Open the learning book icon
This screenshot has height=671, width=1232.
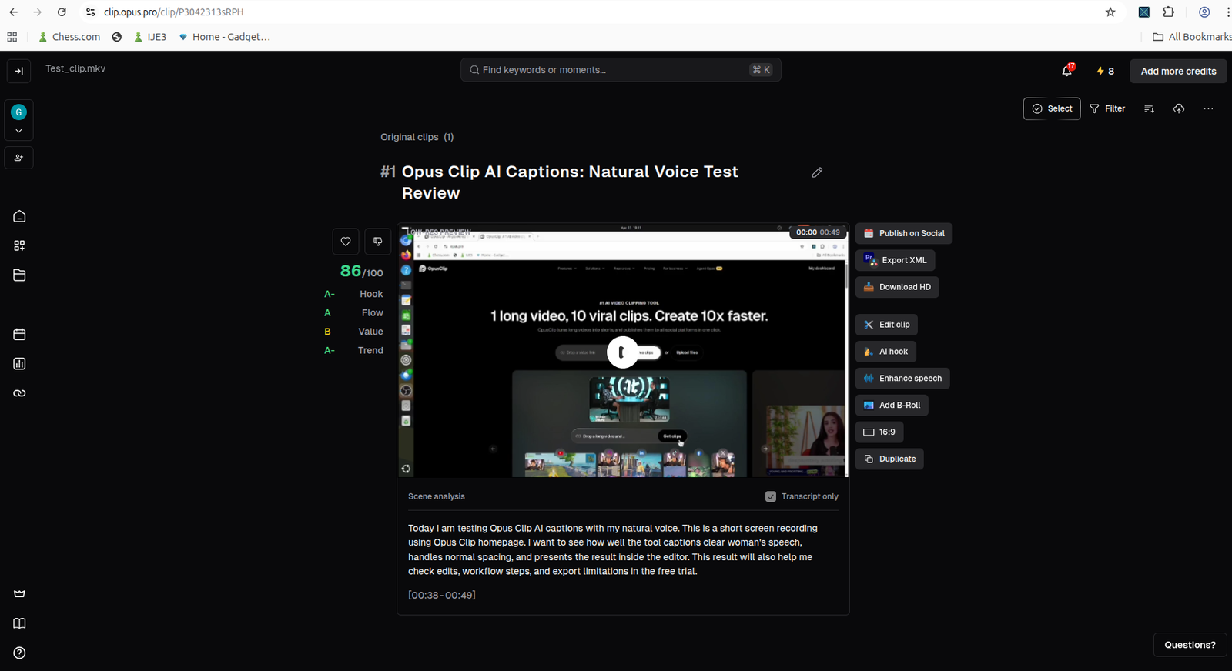point(19,623)
